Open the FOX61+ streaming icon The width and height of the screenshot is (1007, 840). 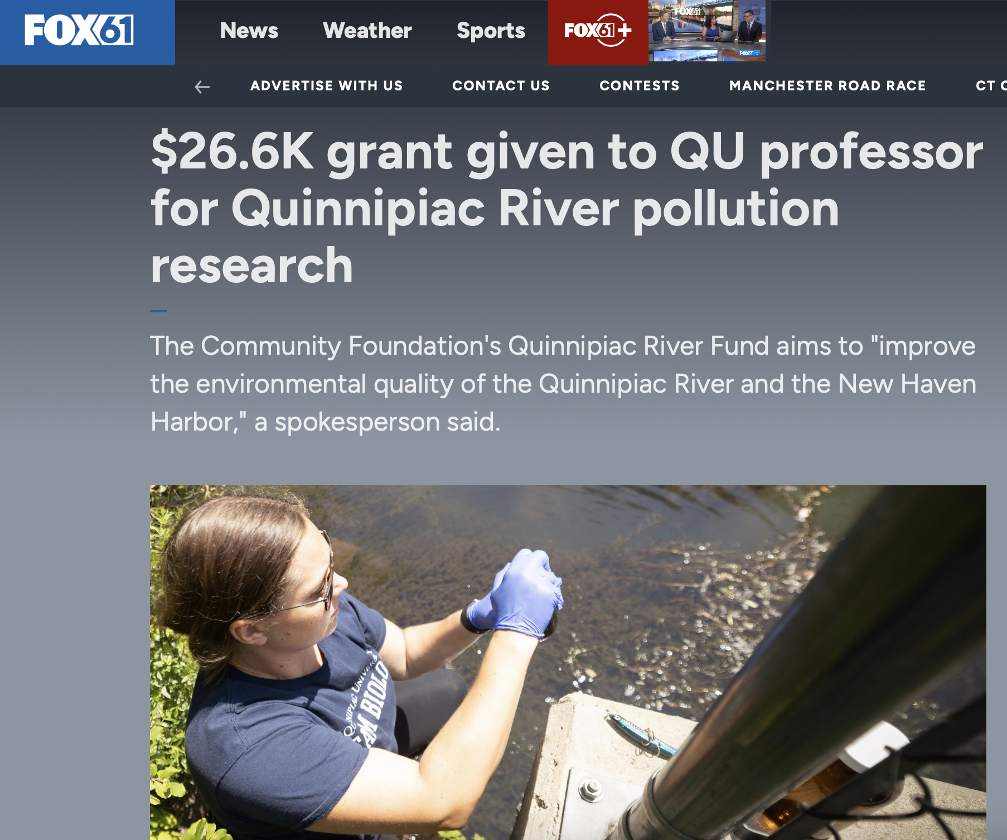[598, 32]
